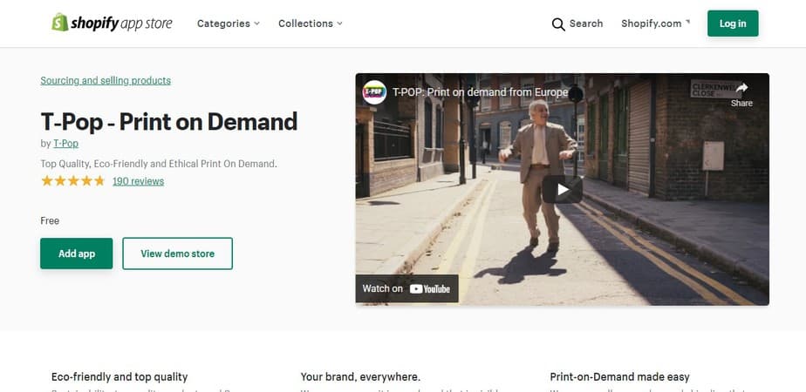The height and width of the screenshot is (392, 806).
Task: Follow the Sourcing and selling products link
Action: 106,80
